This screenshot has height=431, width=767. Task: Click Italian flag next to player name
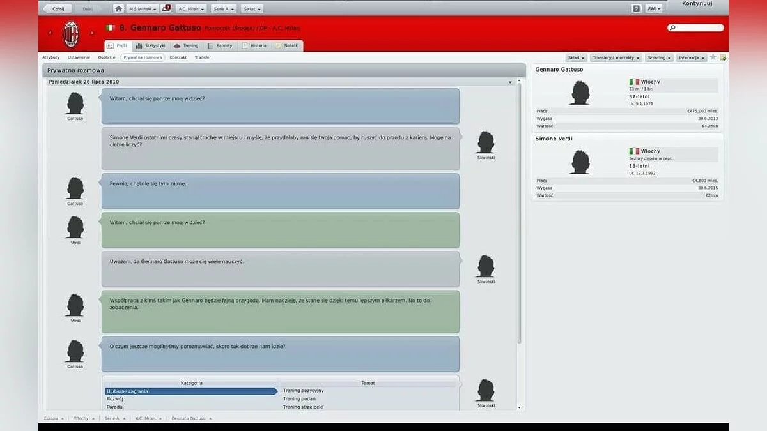[x=111, y=28]
